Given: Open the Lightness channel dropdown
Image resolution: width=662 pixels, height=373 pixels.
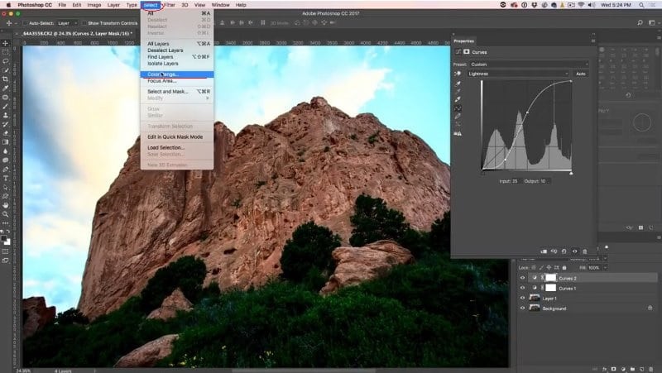Looking at the screenshot, I should [518, 74].
